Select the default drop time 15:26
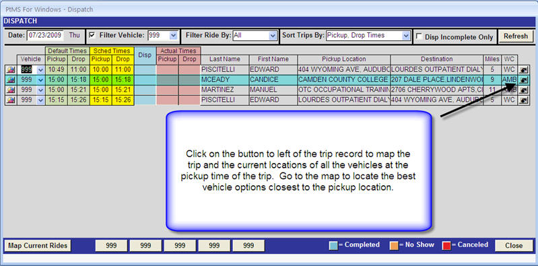 78,100
